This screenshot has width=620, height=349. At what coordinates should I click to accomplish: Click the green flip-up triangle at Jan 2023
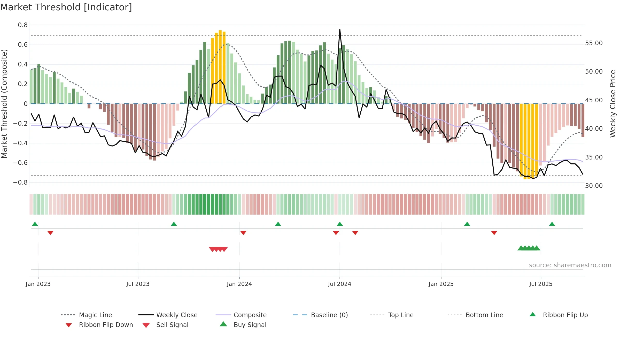pyautogui.click(x=35, y=224)
